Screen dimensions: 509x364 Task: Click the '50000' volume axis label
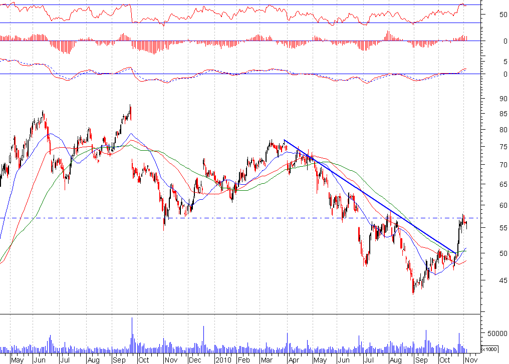[x=497, y=333]
